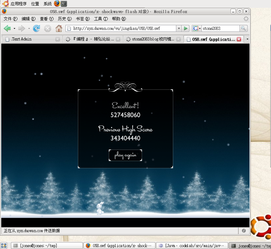Click the Google search engine icon

tap(195, 28)
